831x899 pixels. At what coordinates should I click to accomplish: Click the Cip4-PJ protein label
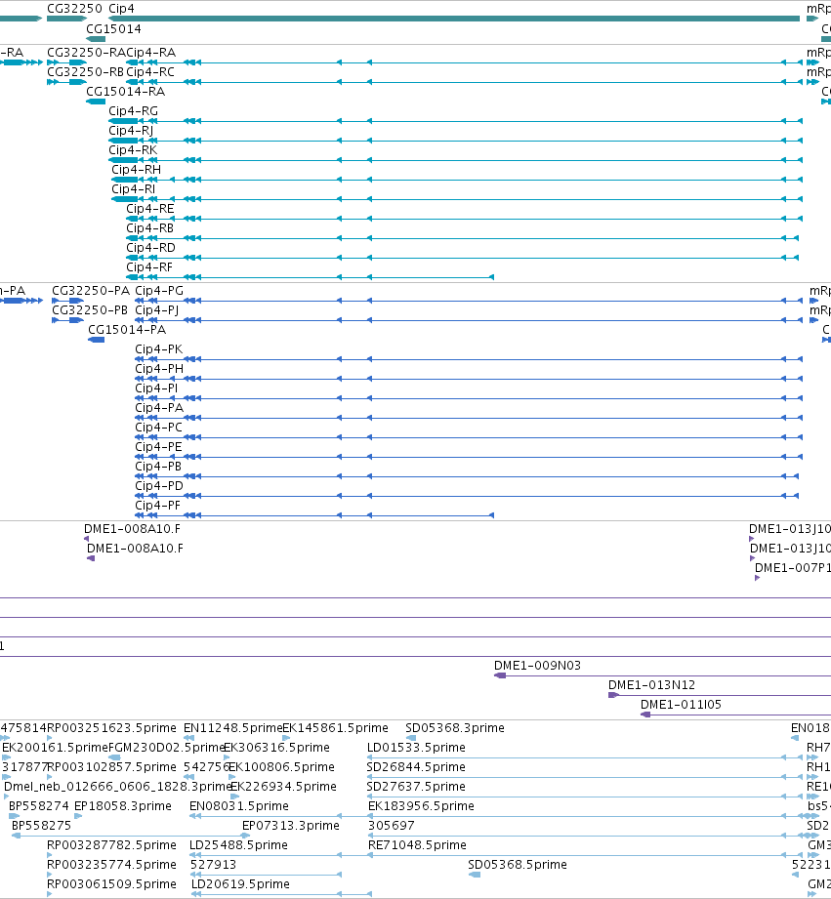coord(156,310)
